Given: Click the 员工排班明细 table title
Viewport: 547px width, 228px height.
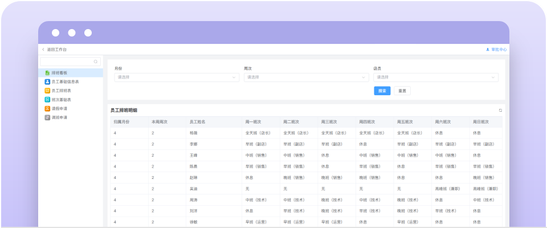Looking at the screenshot, I should [x=124, y=111].
